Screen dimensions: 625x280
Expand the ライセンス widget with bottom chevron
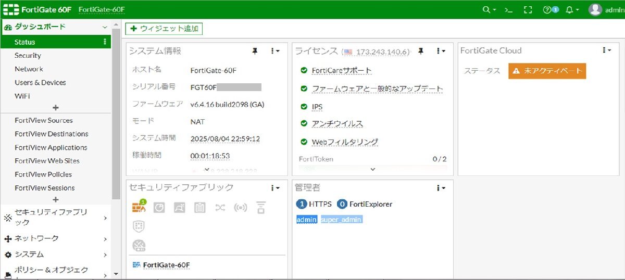click(x=372, y=169)
